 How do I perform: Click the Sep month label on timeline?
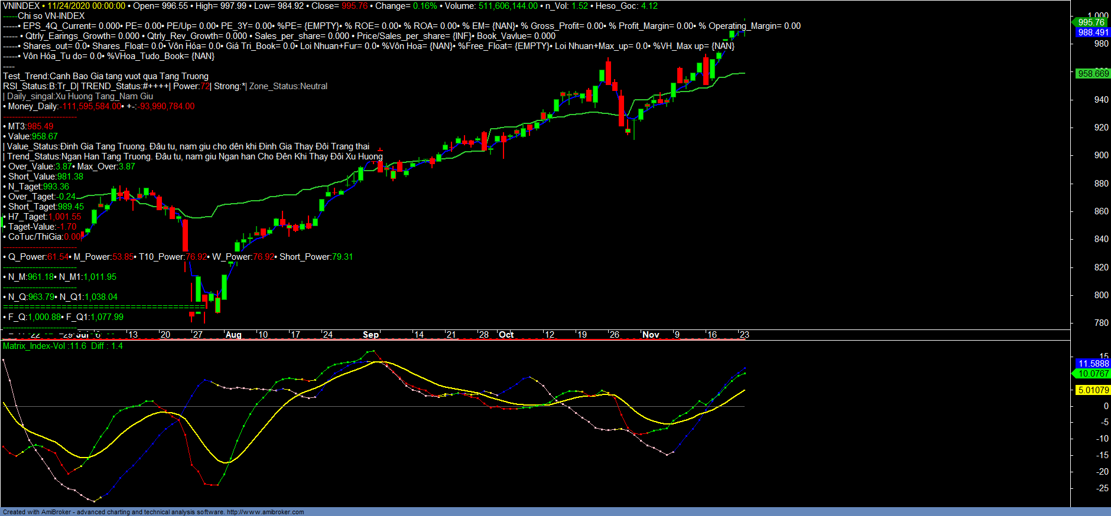pos(371,335)
